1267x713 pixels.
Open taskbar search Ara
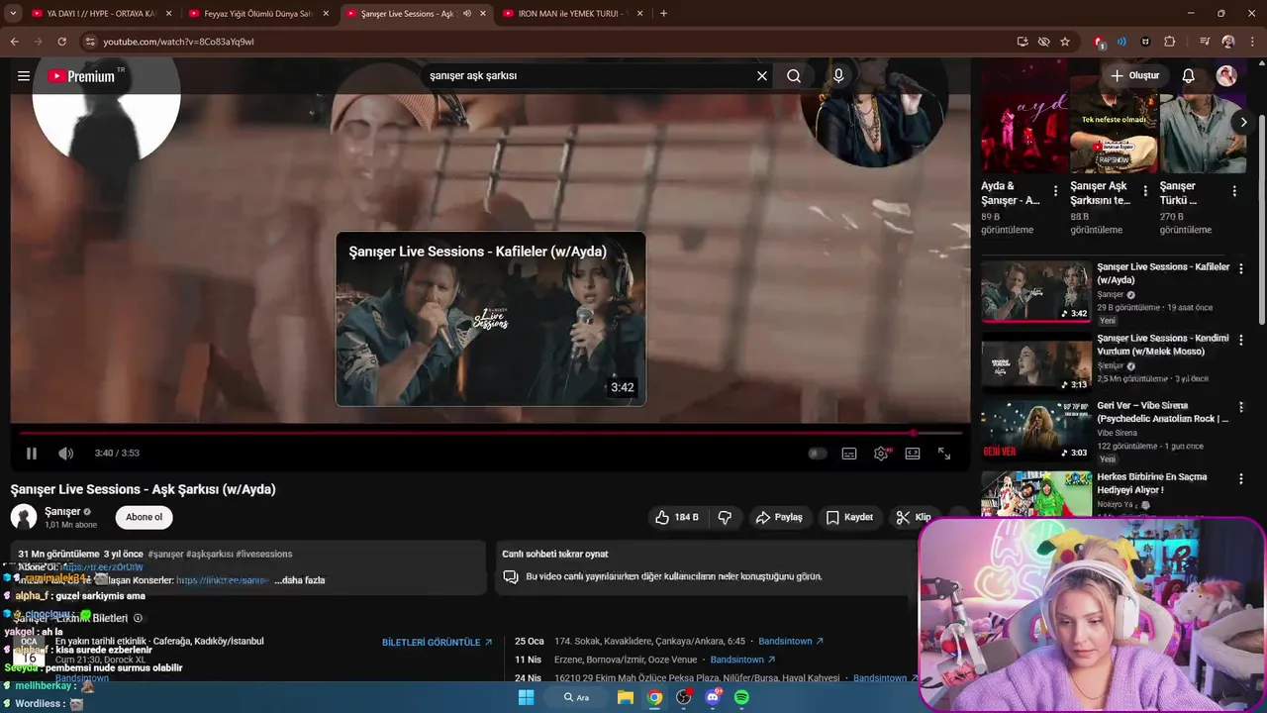click(x=576, y=697)
